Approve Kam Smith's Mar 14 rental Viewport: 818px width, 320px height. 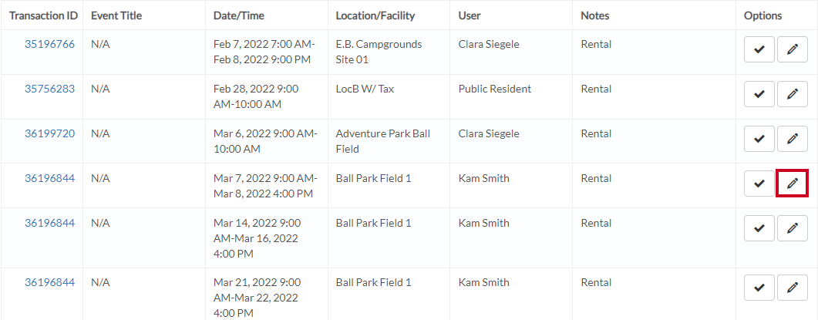point(759,228)
